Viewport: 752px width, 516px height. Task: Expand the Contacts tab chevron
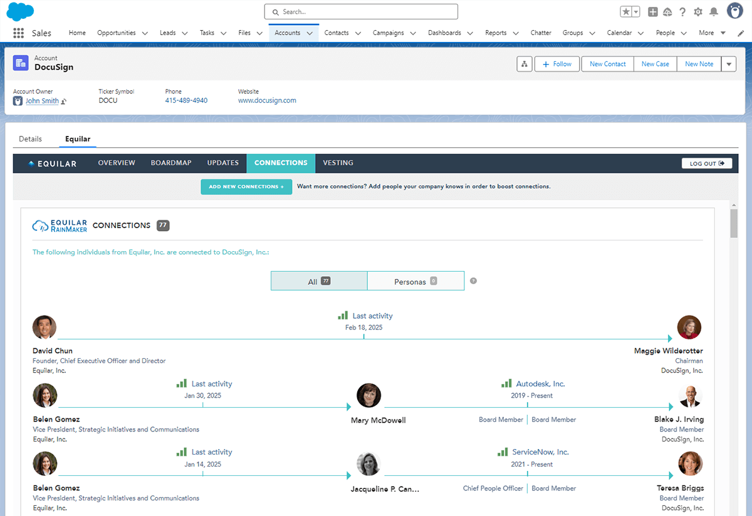pos(358,33)
